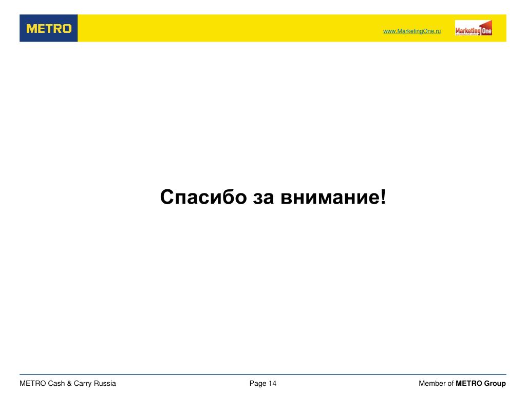The height and width of the screenshot is (394, 526).
Task: Click the METRO logo in header
Action: pos(49,28)
